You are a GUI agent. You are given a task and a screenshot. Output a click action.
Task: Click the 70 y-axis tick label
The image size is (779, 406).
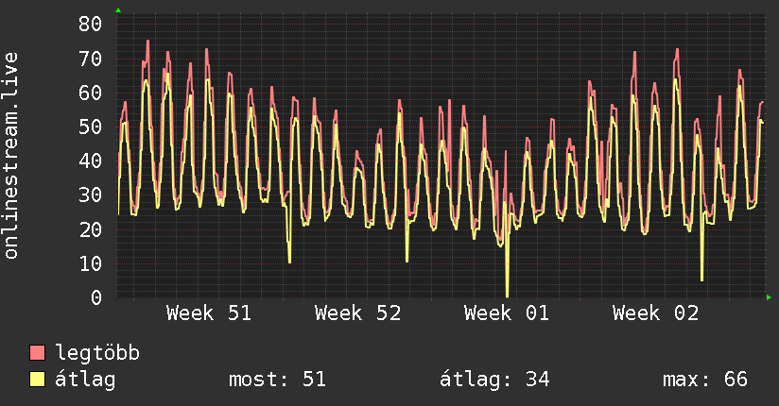coord(90,59)
